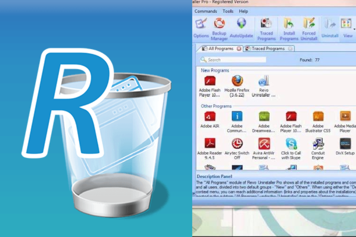356x237 pixels.
Task: Open the View dropdown arrow
Action: pyautogui.click(x=354, y=29)
